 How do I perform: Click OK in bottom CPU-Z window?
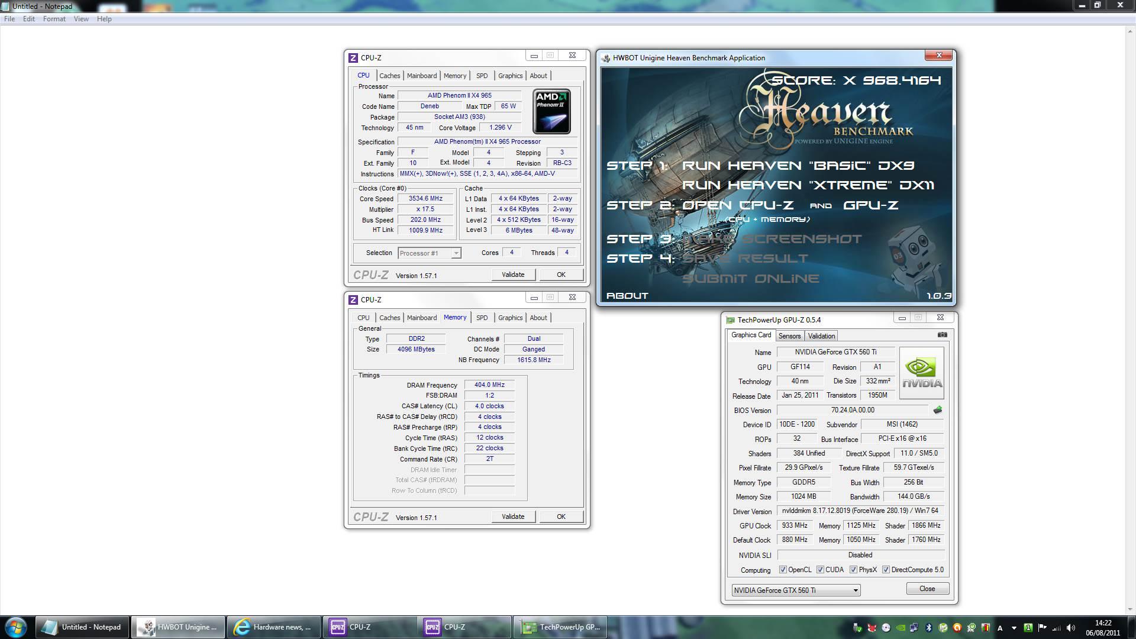pos(561,517)
